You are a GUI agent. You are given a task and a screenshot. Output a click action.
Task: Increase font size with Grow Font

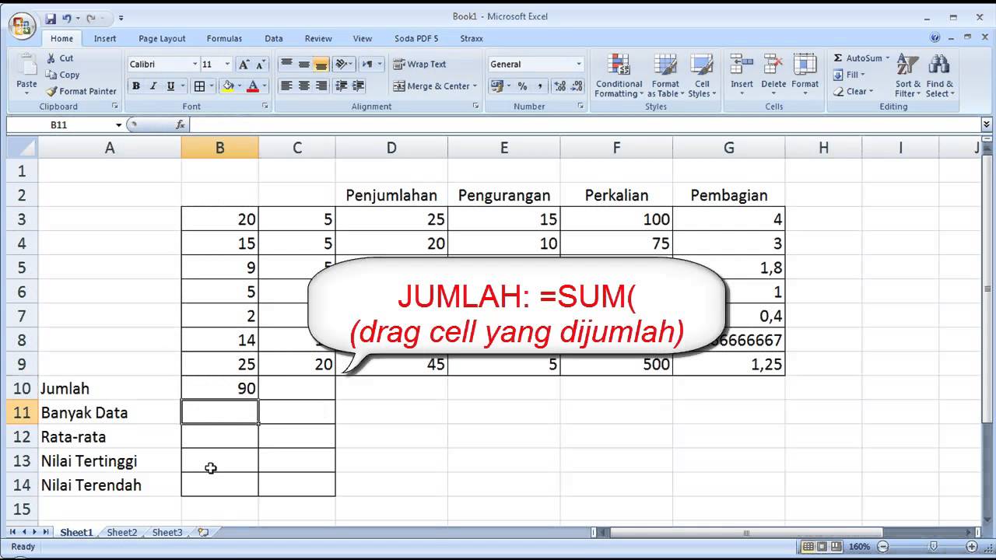[244, 65]
